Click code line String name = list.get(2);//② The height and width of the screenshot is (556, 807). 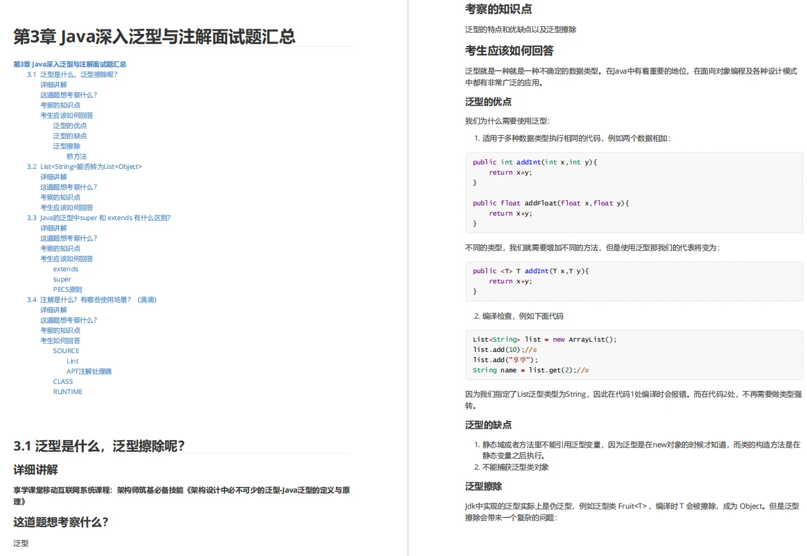pos(531,370)
